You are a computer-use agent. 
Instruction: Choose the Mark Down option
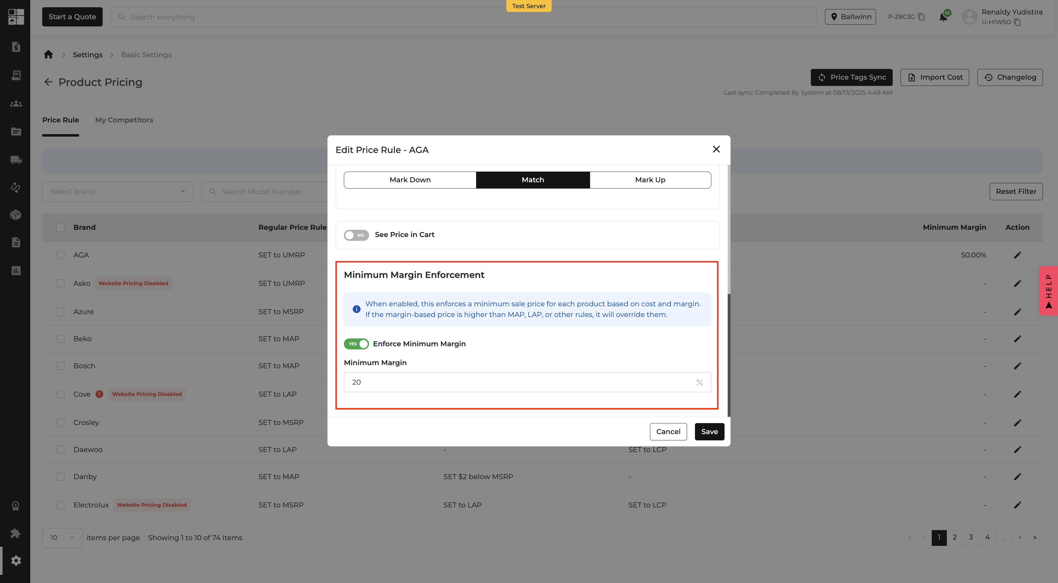410,180
